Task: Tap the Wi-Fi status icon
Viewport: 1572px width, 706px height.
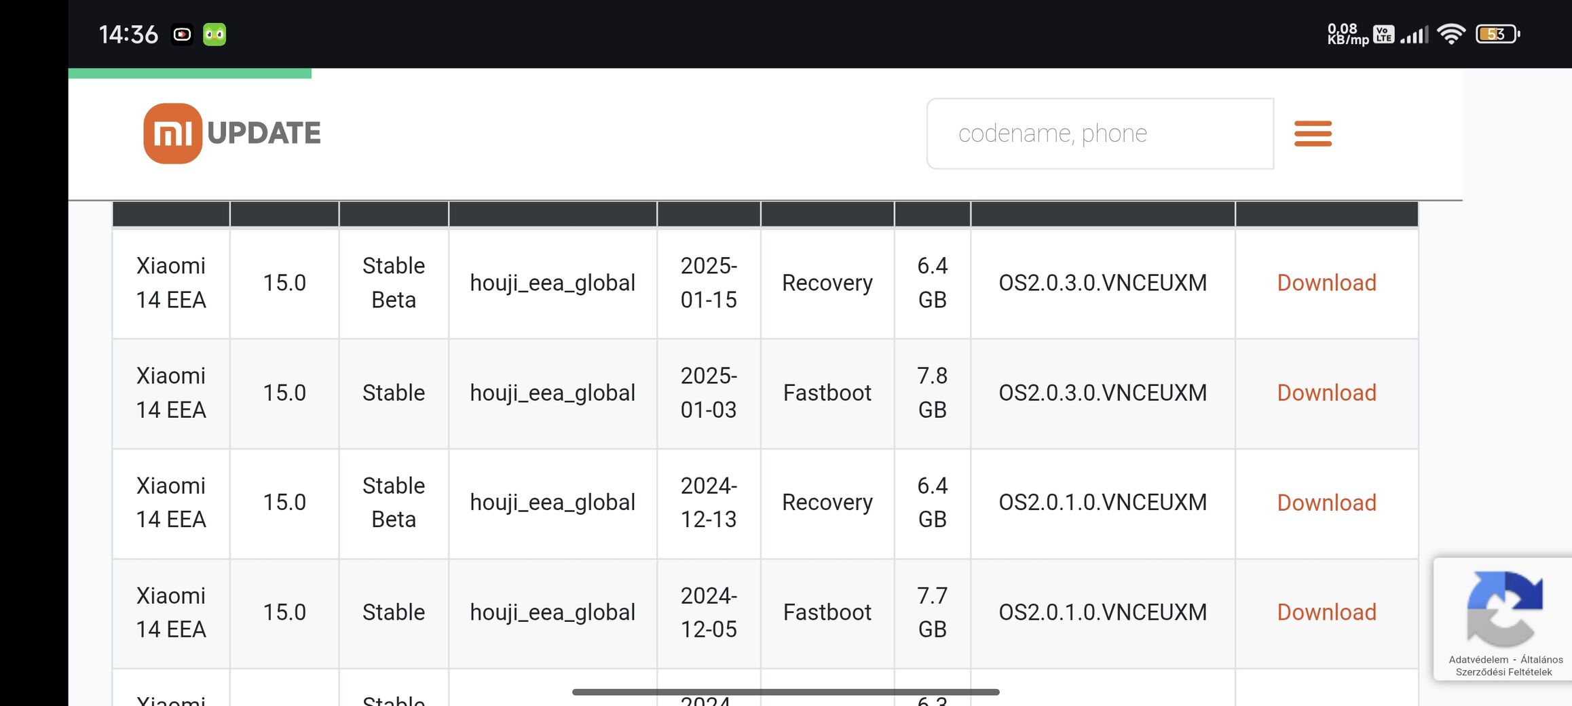Action: click(1451, 34)
